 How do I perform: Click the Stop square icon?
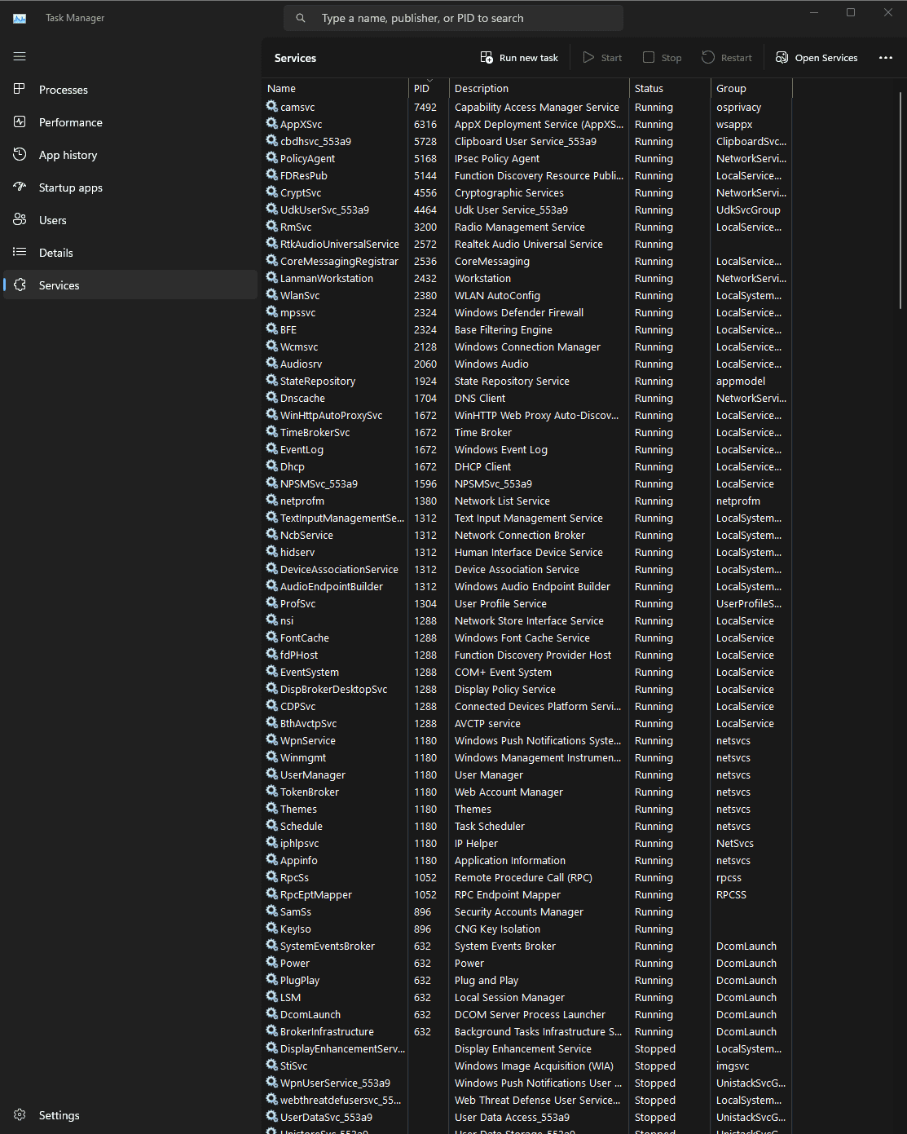(649, 57)
